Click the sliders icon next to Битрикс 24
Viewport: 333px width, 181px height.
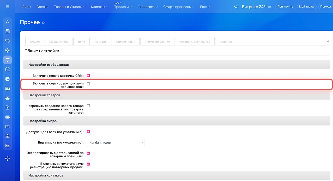pos(270,7)
